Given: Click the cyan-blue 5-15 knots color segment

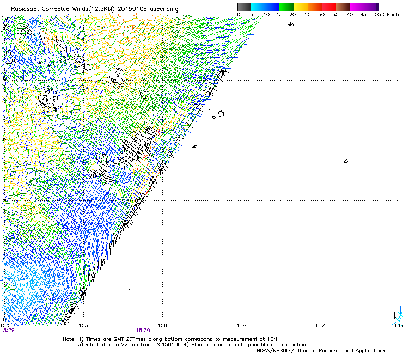Looking at the screenshot, I should tap(265, 7).
